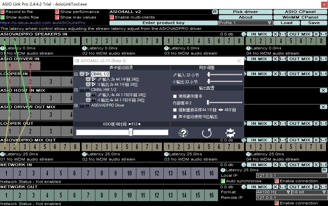Click the Local IP field showing 127.0.0.1

click(292, 175)
